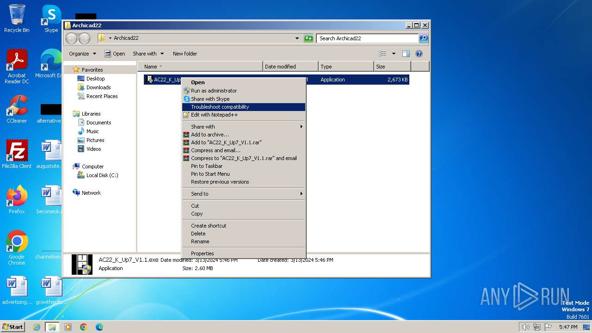Click the refresh address bar button
The image size is (592, 333).
pos(308,38)
